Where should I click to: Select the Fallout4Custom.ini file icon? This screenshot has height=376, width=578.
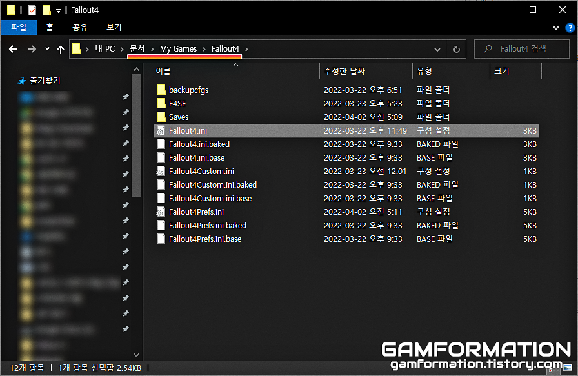click(x=161, y=172)
